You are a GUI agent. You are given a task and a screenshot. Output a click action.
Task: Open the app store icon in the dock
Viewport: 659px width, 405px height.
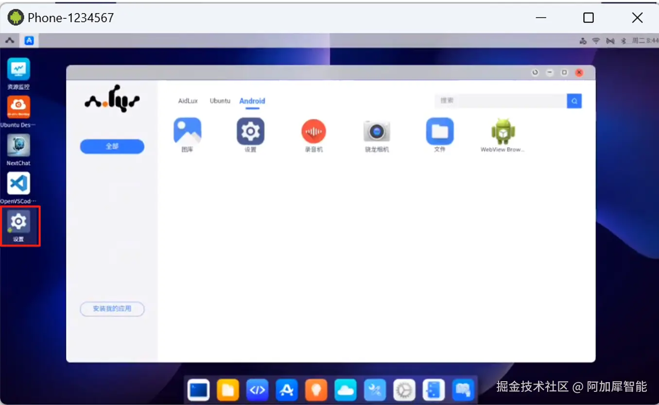[287, 389]
